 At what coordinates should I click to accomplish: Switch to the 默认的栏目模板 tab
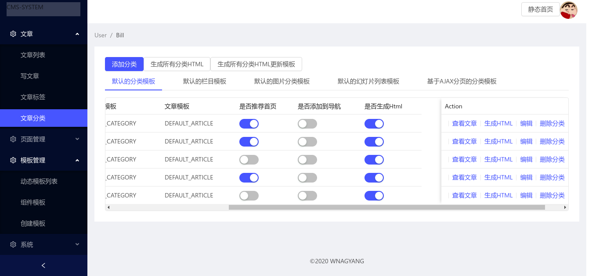pos(205,81)
